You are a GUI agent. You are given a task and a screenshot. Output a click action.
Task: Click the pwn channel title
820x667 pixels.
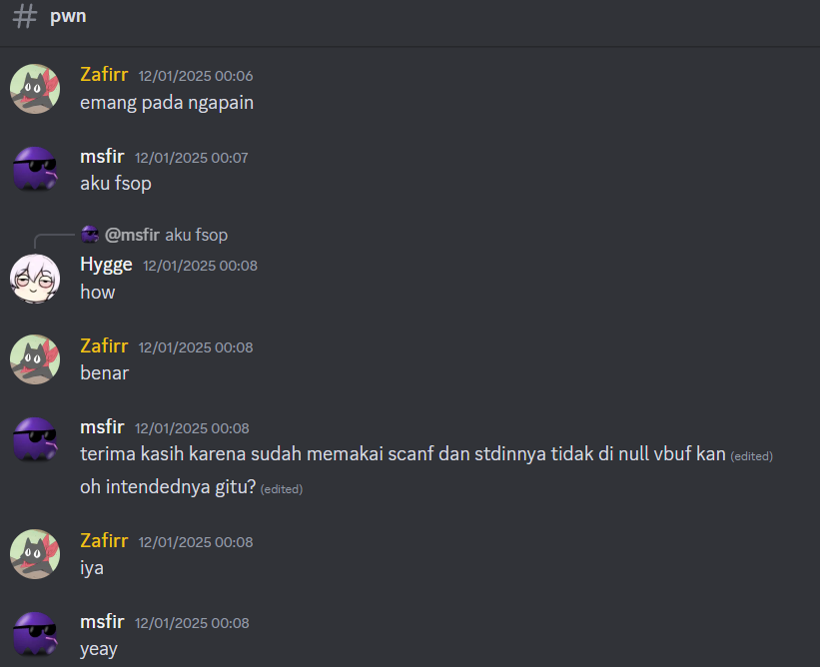(x=68, y=16)
